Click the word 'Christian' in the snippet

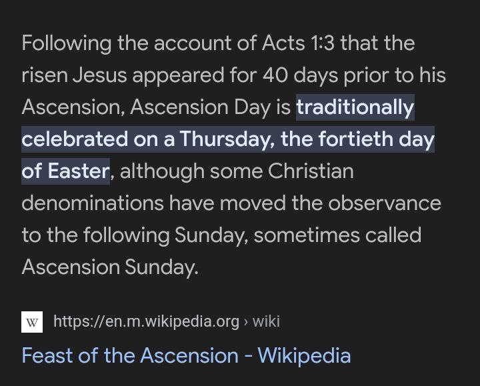point(311,171)
